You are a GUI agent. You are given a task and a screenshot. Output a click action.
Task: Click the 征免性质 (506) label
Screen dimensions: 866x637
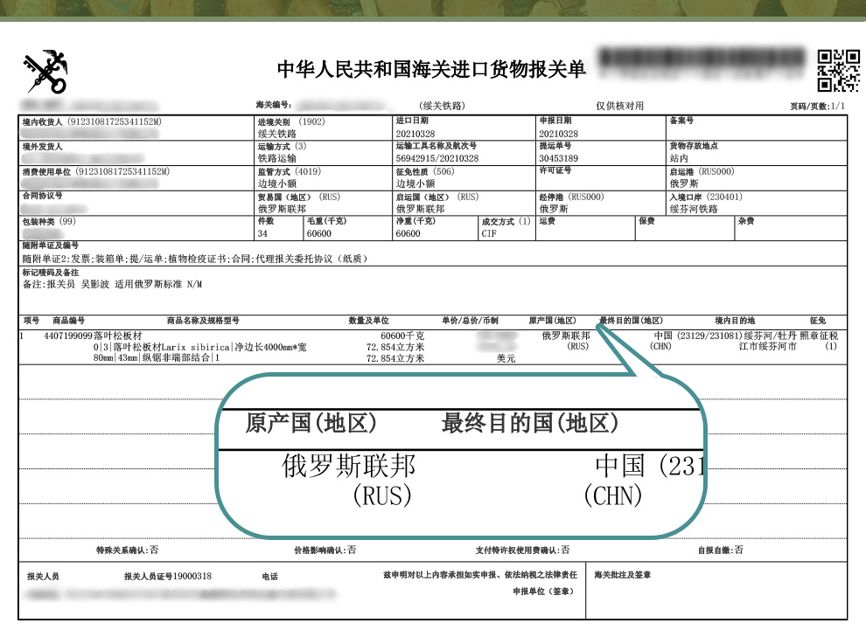(425, 171)
